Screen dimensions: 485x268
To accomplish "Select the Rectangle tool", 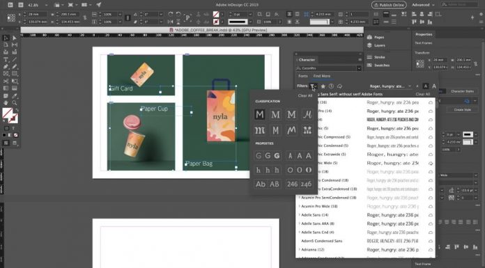I will (14, 74).
